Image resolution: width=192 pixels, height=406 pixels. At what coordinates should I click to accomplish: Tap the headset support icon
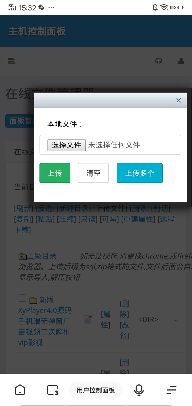tap(159, 61)
